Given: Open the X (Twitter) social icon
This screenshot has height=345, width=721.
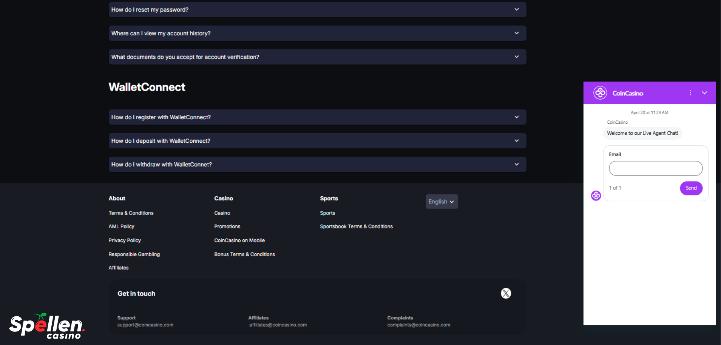Looking at the screenshot, I should [506, 293].
